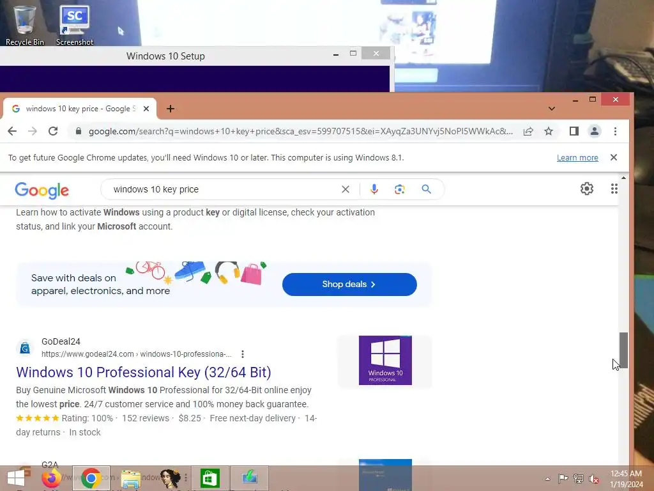Open Windows Store taskbar icon
The image size is (654, 491).
(209, 478)
